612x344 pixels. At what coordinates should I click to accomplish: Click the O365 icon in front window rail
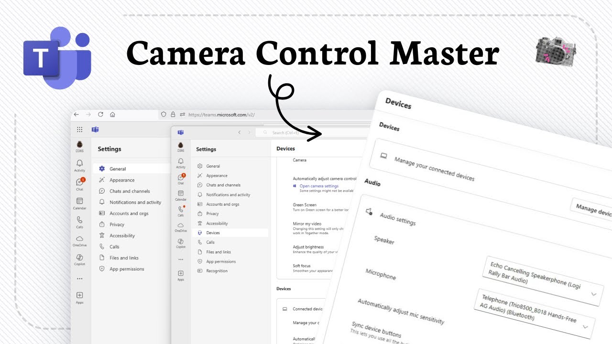pos(181,146)
